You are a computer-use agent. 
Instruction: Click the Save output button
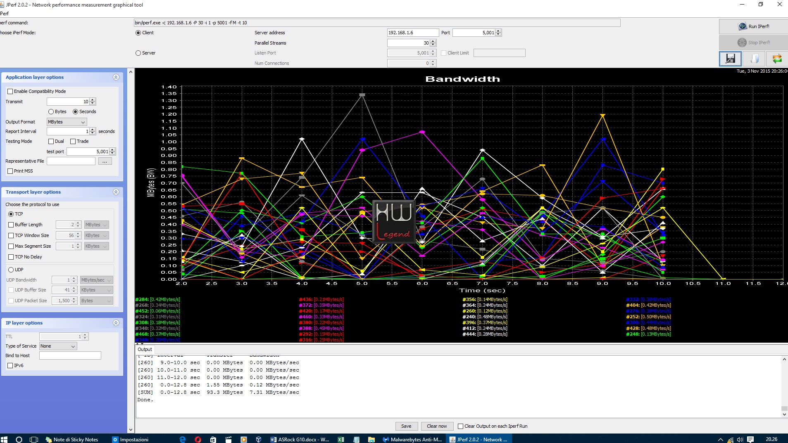click(x=406, y=426)
